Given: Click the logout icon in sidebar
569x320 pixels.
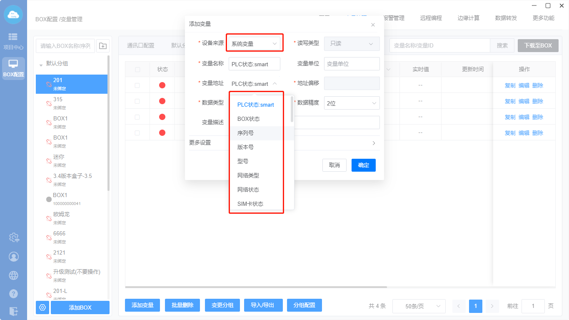Looking at the screenshot, I should coord(14,311).
